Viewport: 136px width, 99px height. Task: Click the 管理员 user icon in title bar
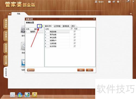point(96,2)
